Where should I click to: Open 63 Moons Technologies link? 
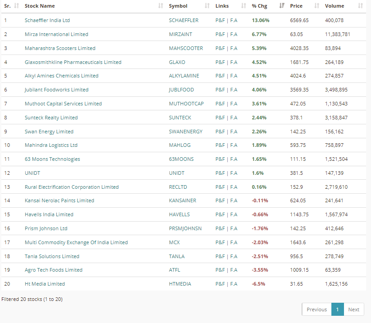point(52,159)
